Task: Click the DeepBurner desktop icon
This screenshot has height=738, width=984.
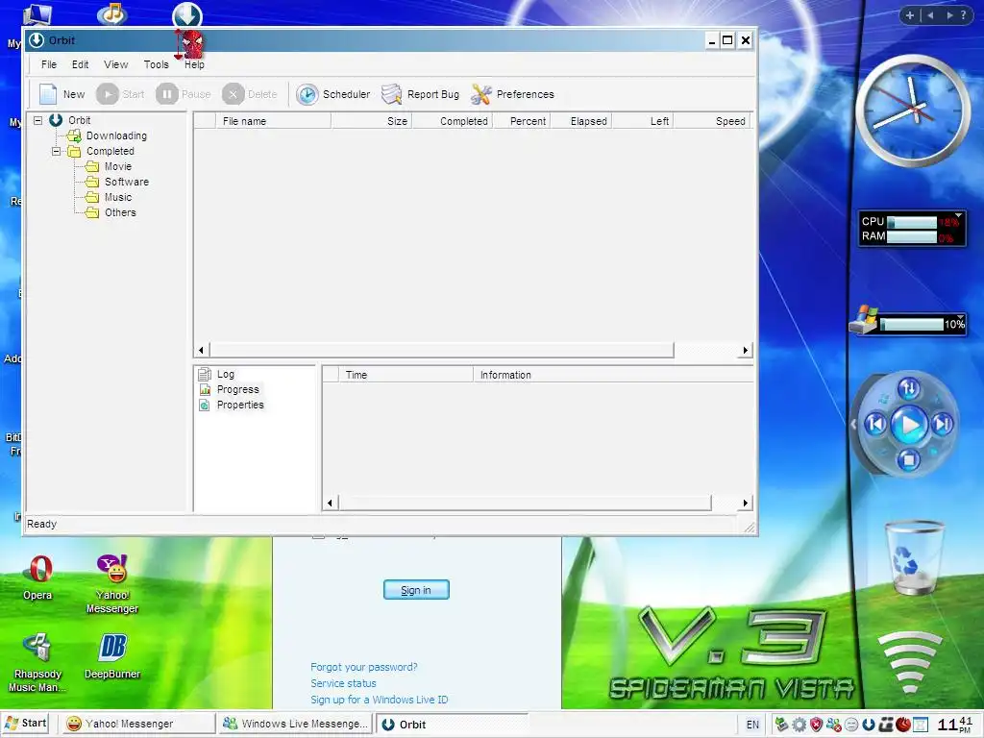Action: [x=112, y=655]
